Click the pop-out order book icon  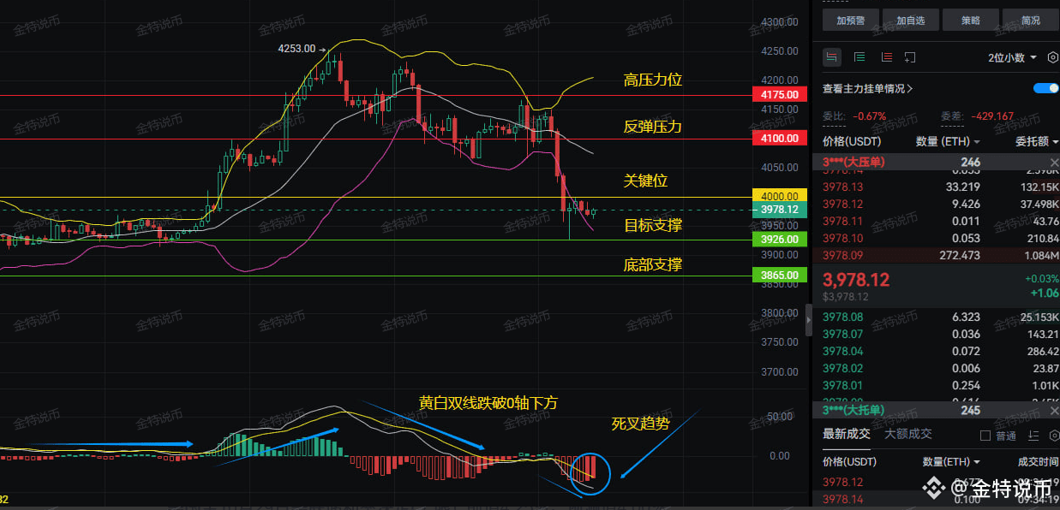(x=910, y=57)
